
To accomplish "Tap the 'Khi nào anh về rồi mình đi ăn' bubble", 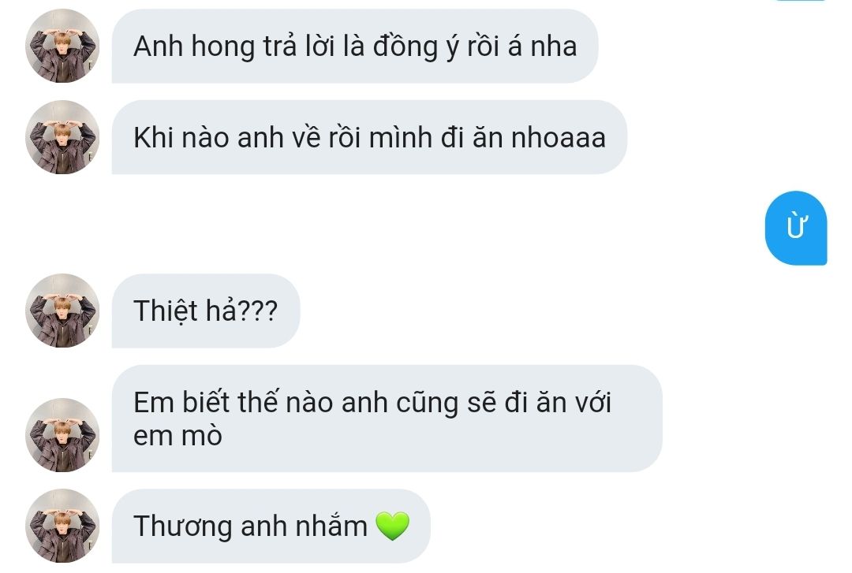I will (x=369, y=137).
